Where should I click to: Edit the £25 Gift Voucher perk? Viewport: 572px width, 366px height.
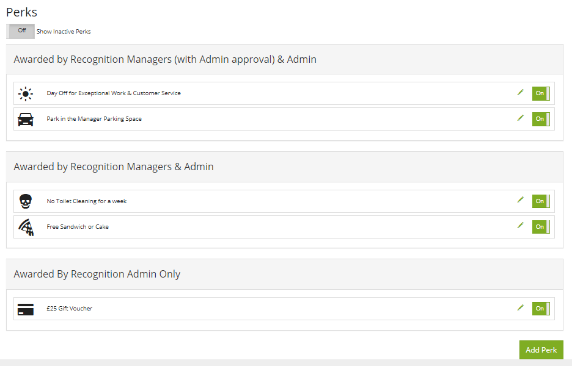click(521, 307)
